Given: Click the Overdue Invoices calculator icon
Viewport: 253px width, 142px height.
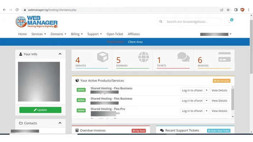Looking at the screenshot, I should coord(77,131).
